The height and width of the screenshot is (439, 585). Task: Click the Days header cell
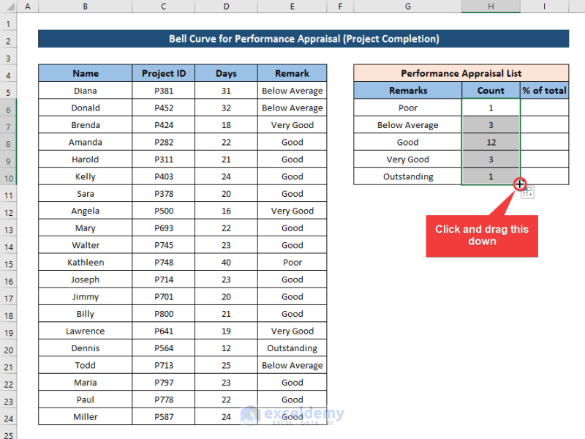[226, 73]
